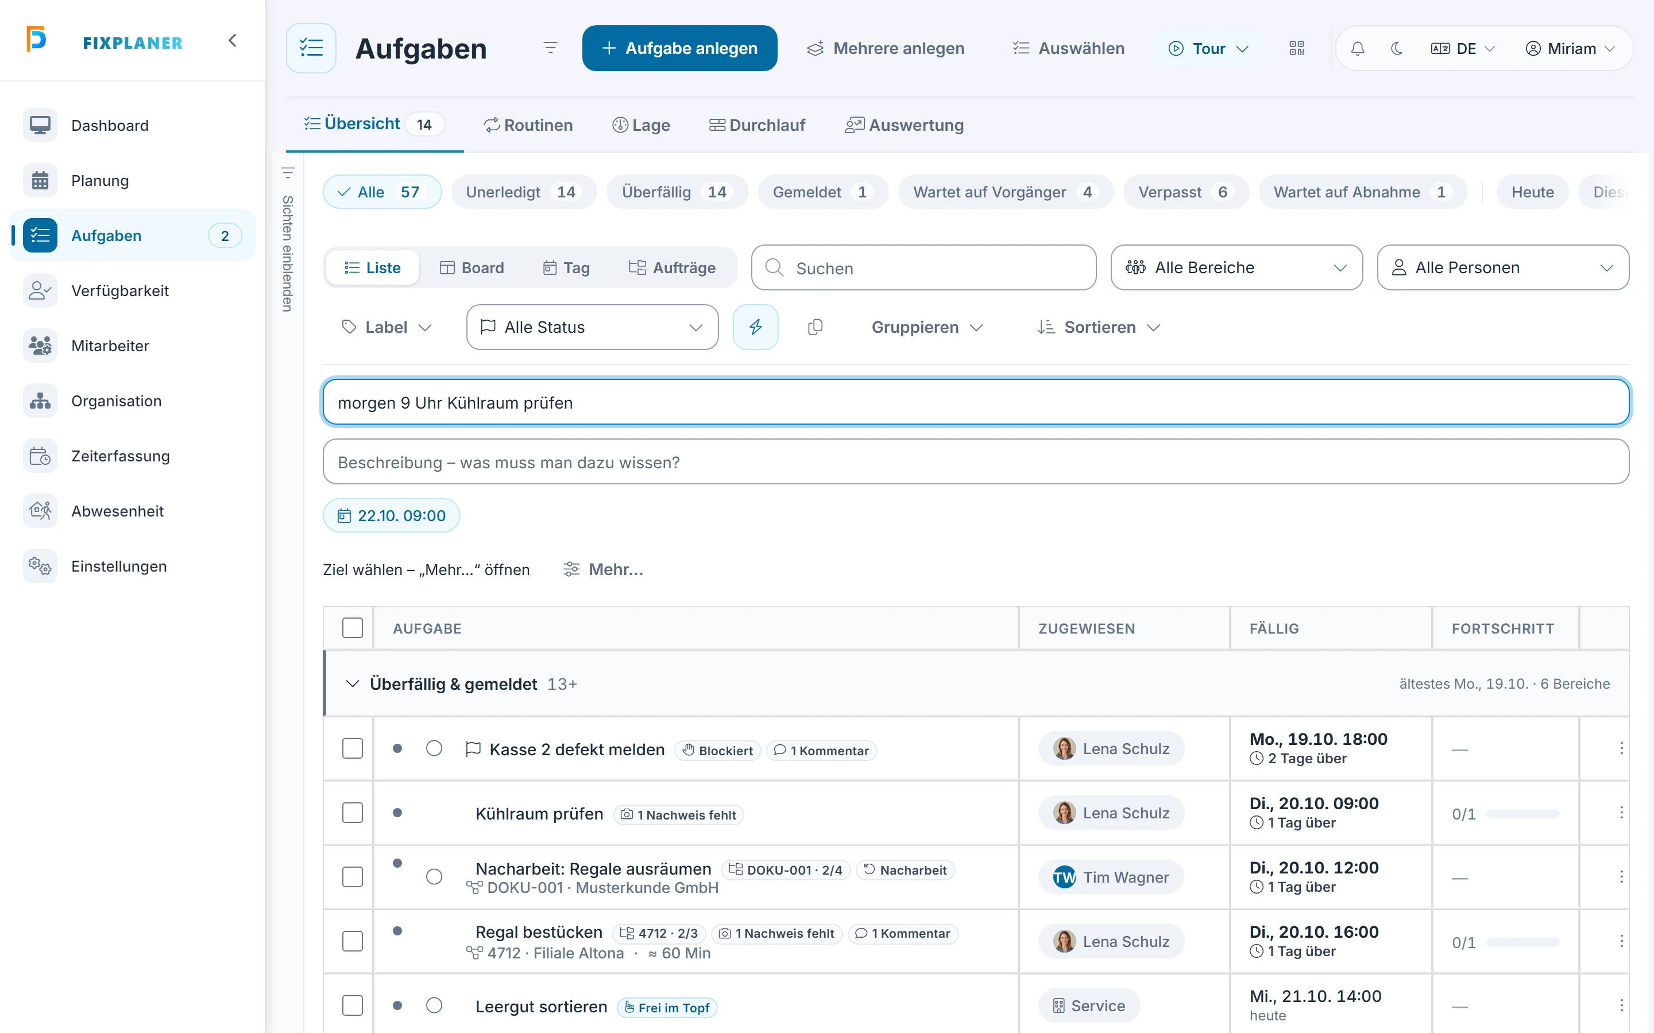
Task: Open the Label filter dropdown
Action: click(387, 327)
